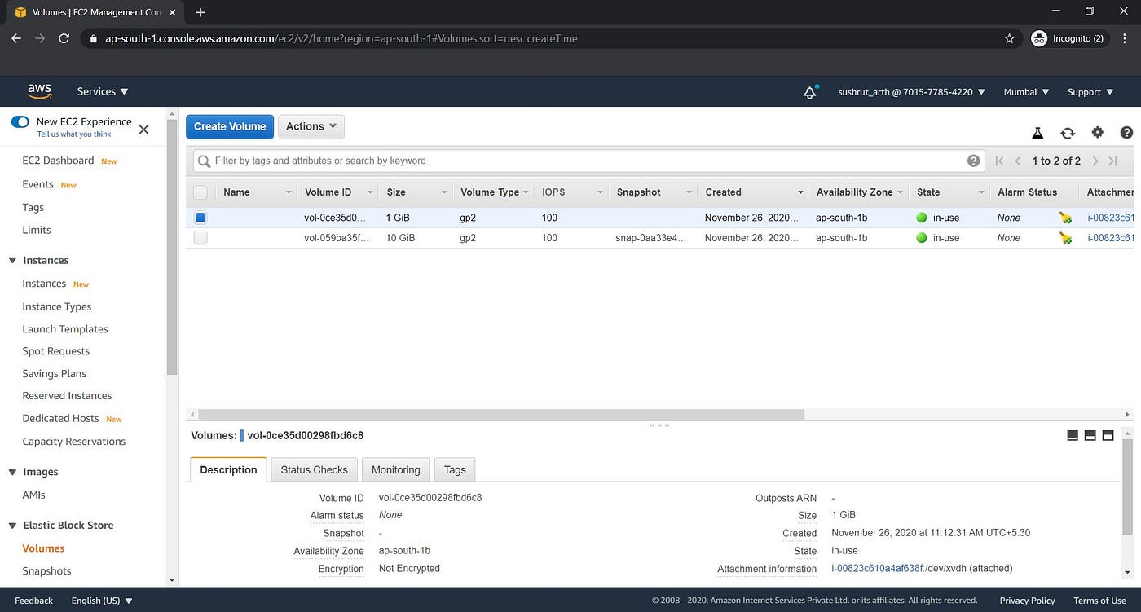The image size is (1141, 612).
Task: Open Volume Type column filter arrow
Action: tap(526, 192)
